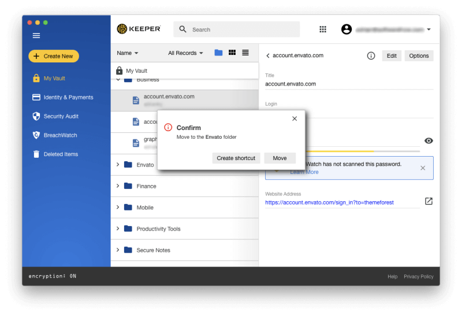
Task: Click Create New button
Action: (x=54, y=56)
